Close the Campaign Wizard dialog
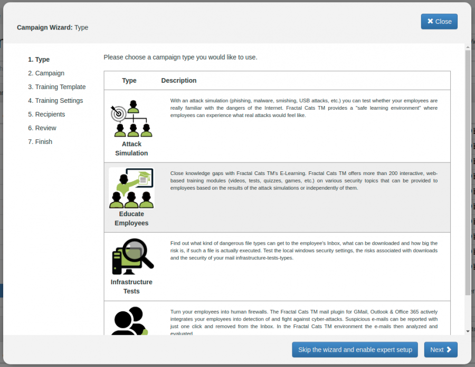Screen dimensions: 475x367 [439, 22]
